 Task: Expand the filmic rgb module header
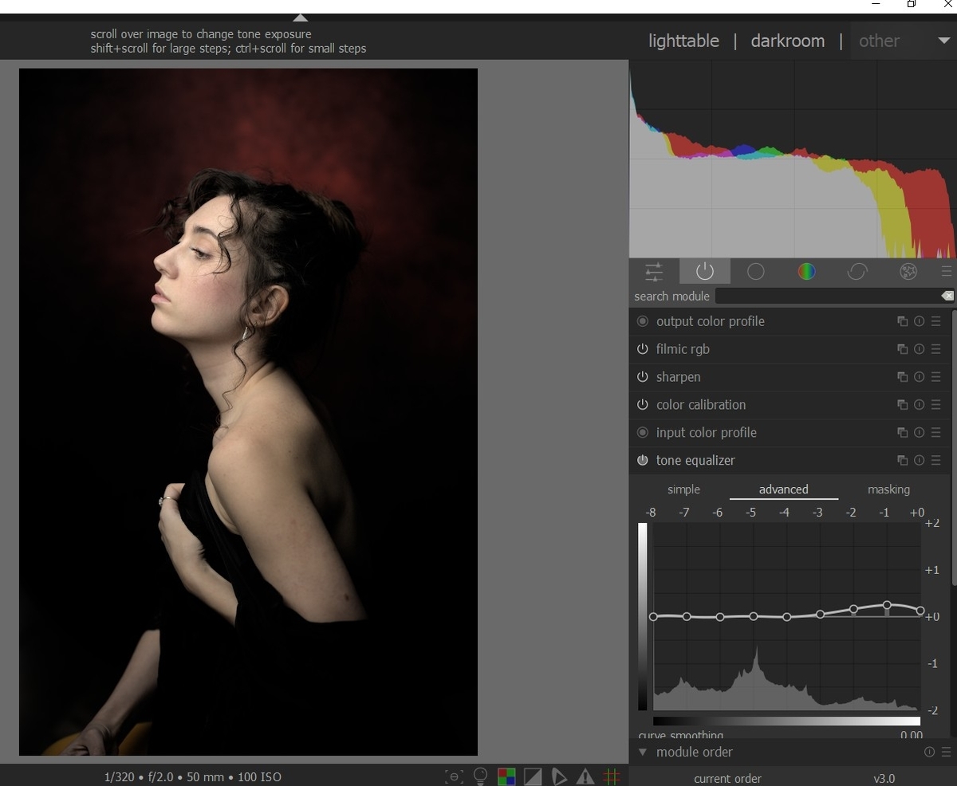[x=683, y=349]
